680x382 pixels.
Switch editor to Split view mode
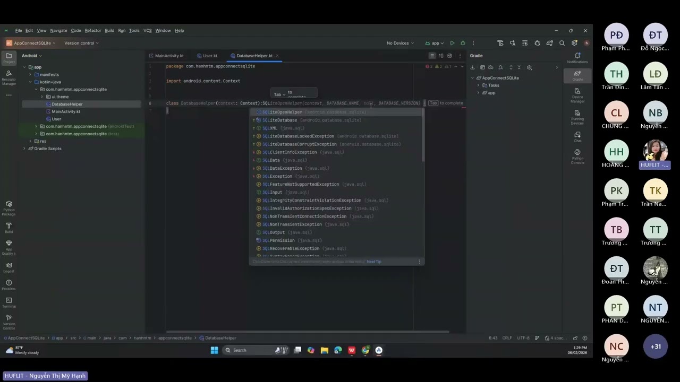441,56
